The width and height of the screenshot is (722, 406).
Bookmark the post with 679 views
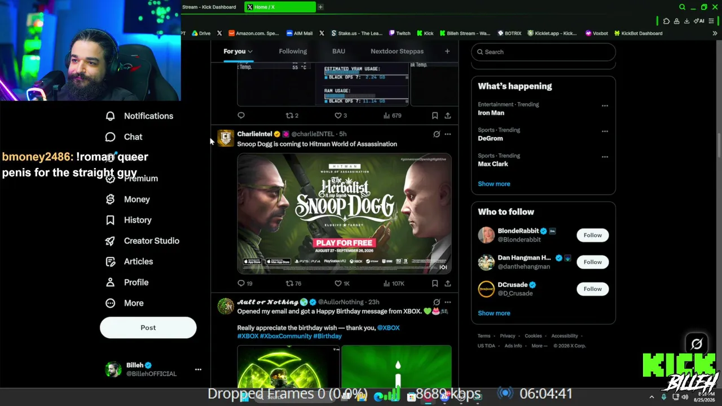(435, 116)
